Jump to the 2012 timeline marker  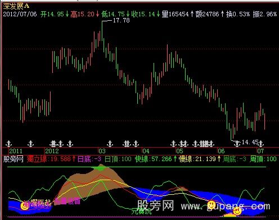(x=52, y=151)
